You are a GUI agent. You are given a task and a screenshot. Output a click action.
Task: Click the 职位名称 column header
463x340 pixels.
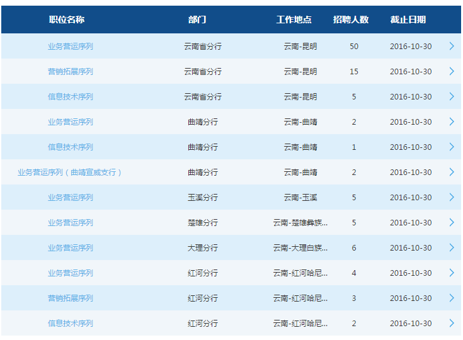67,20
